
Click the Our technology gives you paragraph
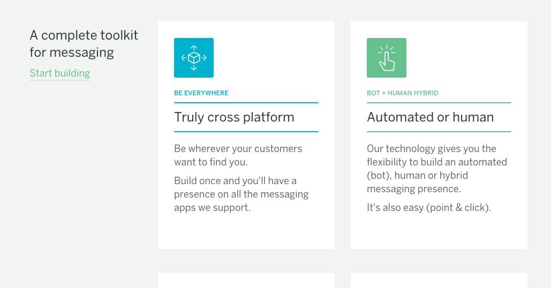[436, 168]
